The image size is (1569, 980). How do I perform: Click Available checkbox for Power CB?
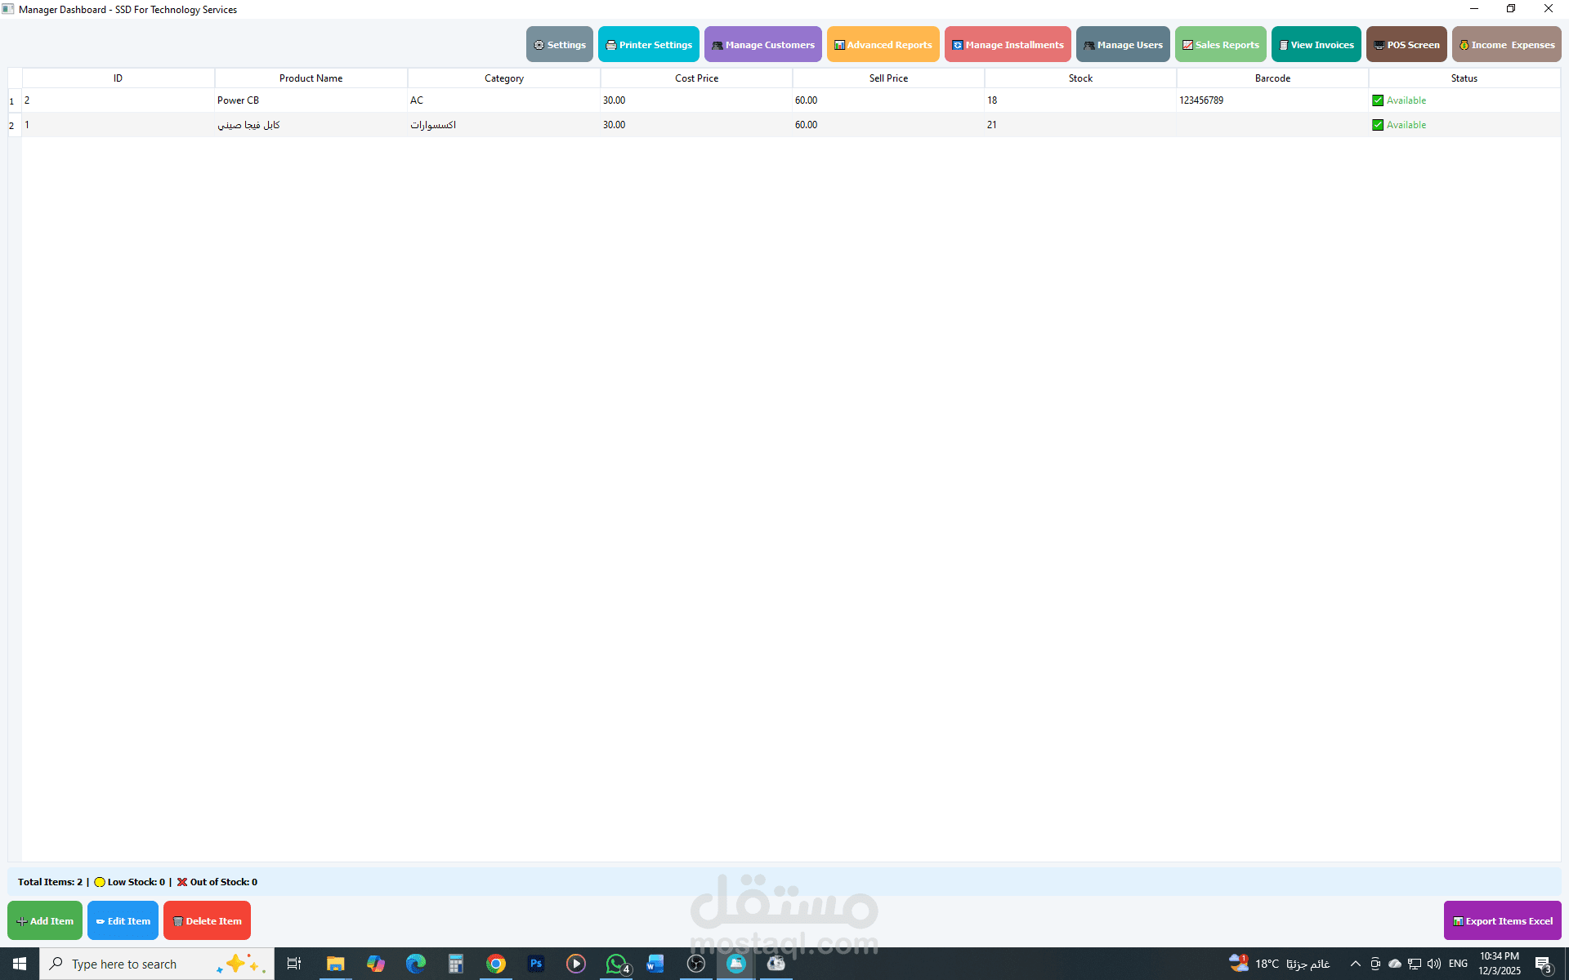pos(1378,100)
